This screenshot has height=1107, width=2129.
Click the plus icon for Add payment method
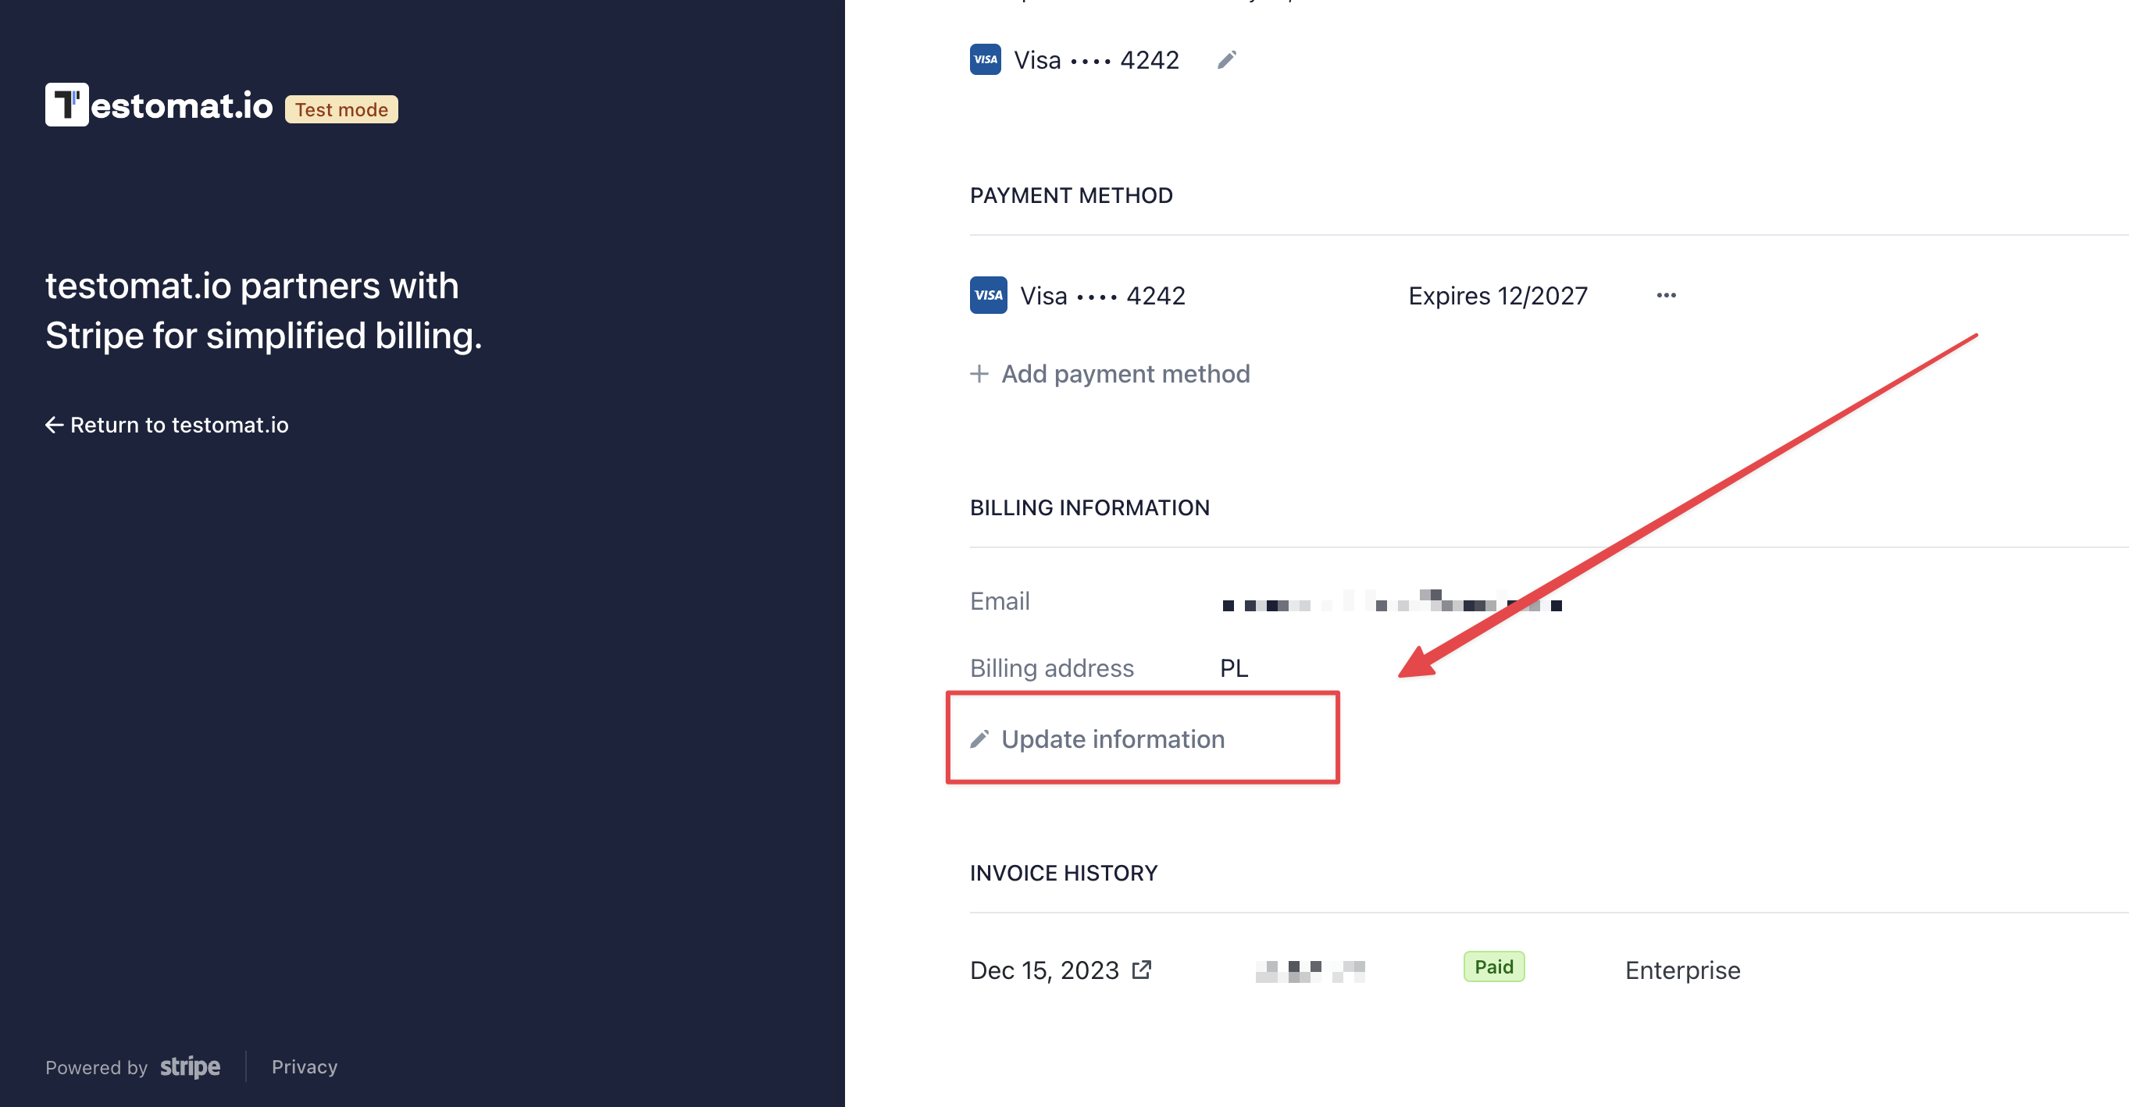pos(979,373)
